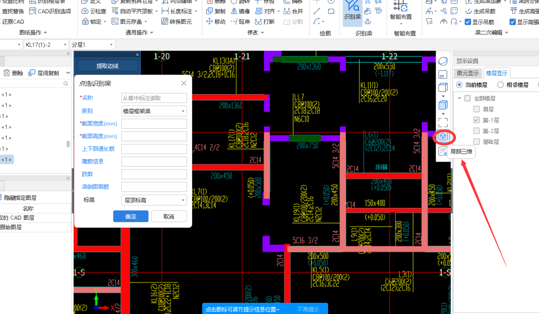Click the 确定 confirm button
The width and height of the screenshot is (539, 314).
pyautogui.click(x=131, y=216)
